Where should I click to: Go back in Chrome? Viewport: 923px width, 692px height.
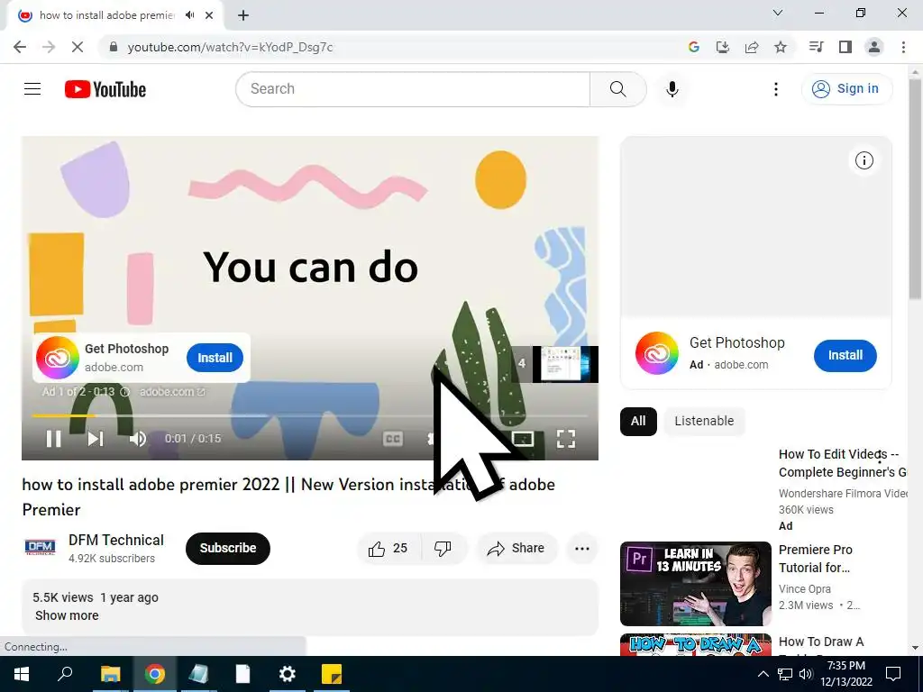click(20, 47)
